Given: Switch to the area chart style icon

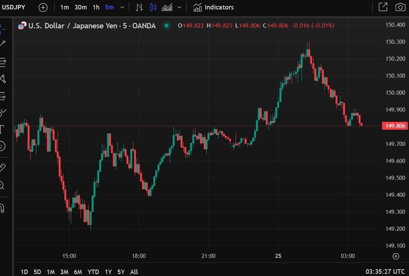Looking at the screenshot, I should [x=167, y=8].
